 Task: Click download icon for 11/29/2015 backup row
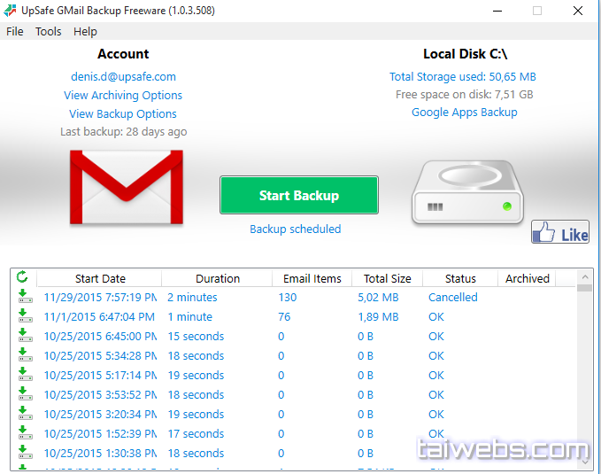[25, 297]
